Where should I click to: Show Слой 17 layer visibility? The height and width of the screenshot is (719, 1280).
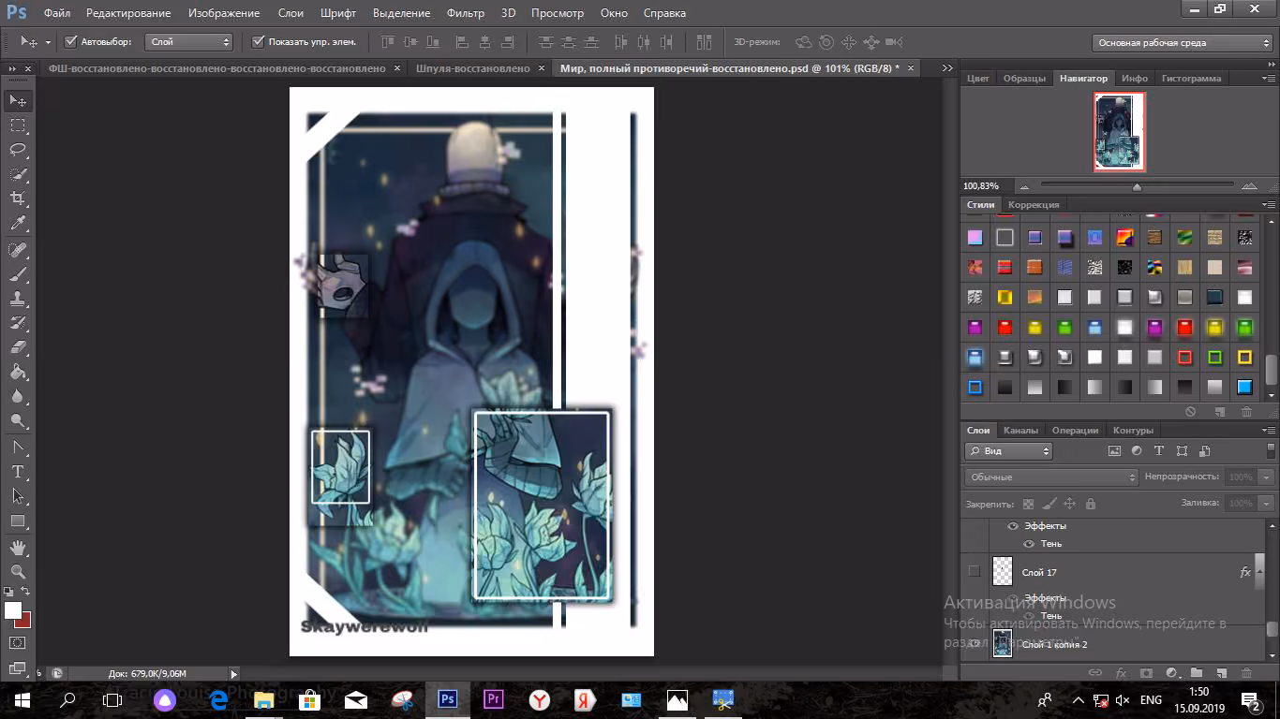click(x=975, y=571)
